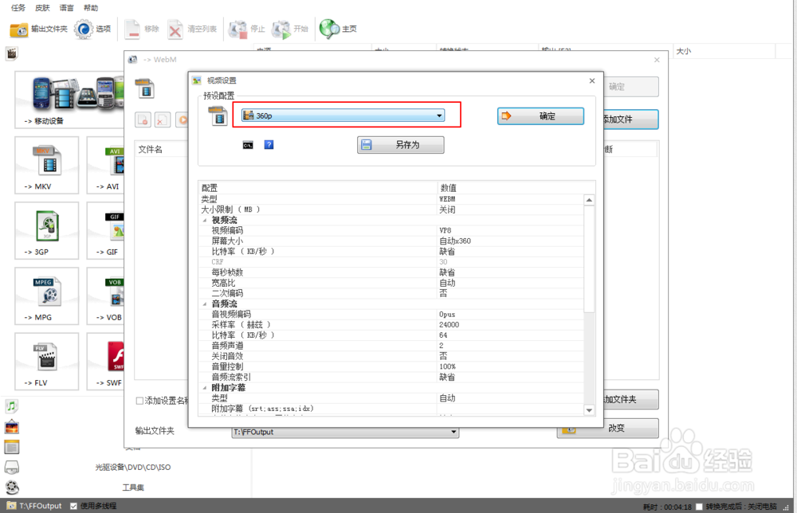Screen dimensions: 797x513
Task: Choose the VOB format tile
Action: pos(105,296)
